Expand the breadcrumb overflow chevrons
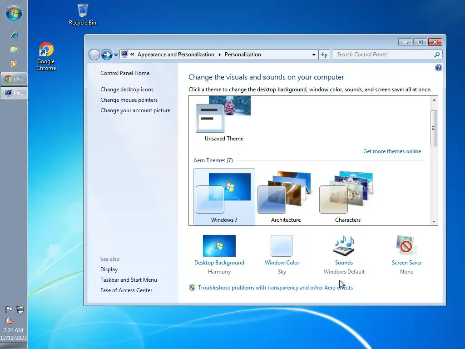 pos(132,55)
